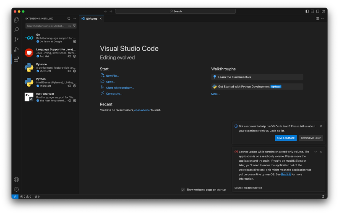Refresh the installed extensions list
Screen dimensions: 339x214
pyautogui.click(x=69, y=18)
